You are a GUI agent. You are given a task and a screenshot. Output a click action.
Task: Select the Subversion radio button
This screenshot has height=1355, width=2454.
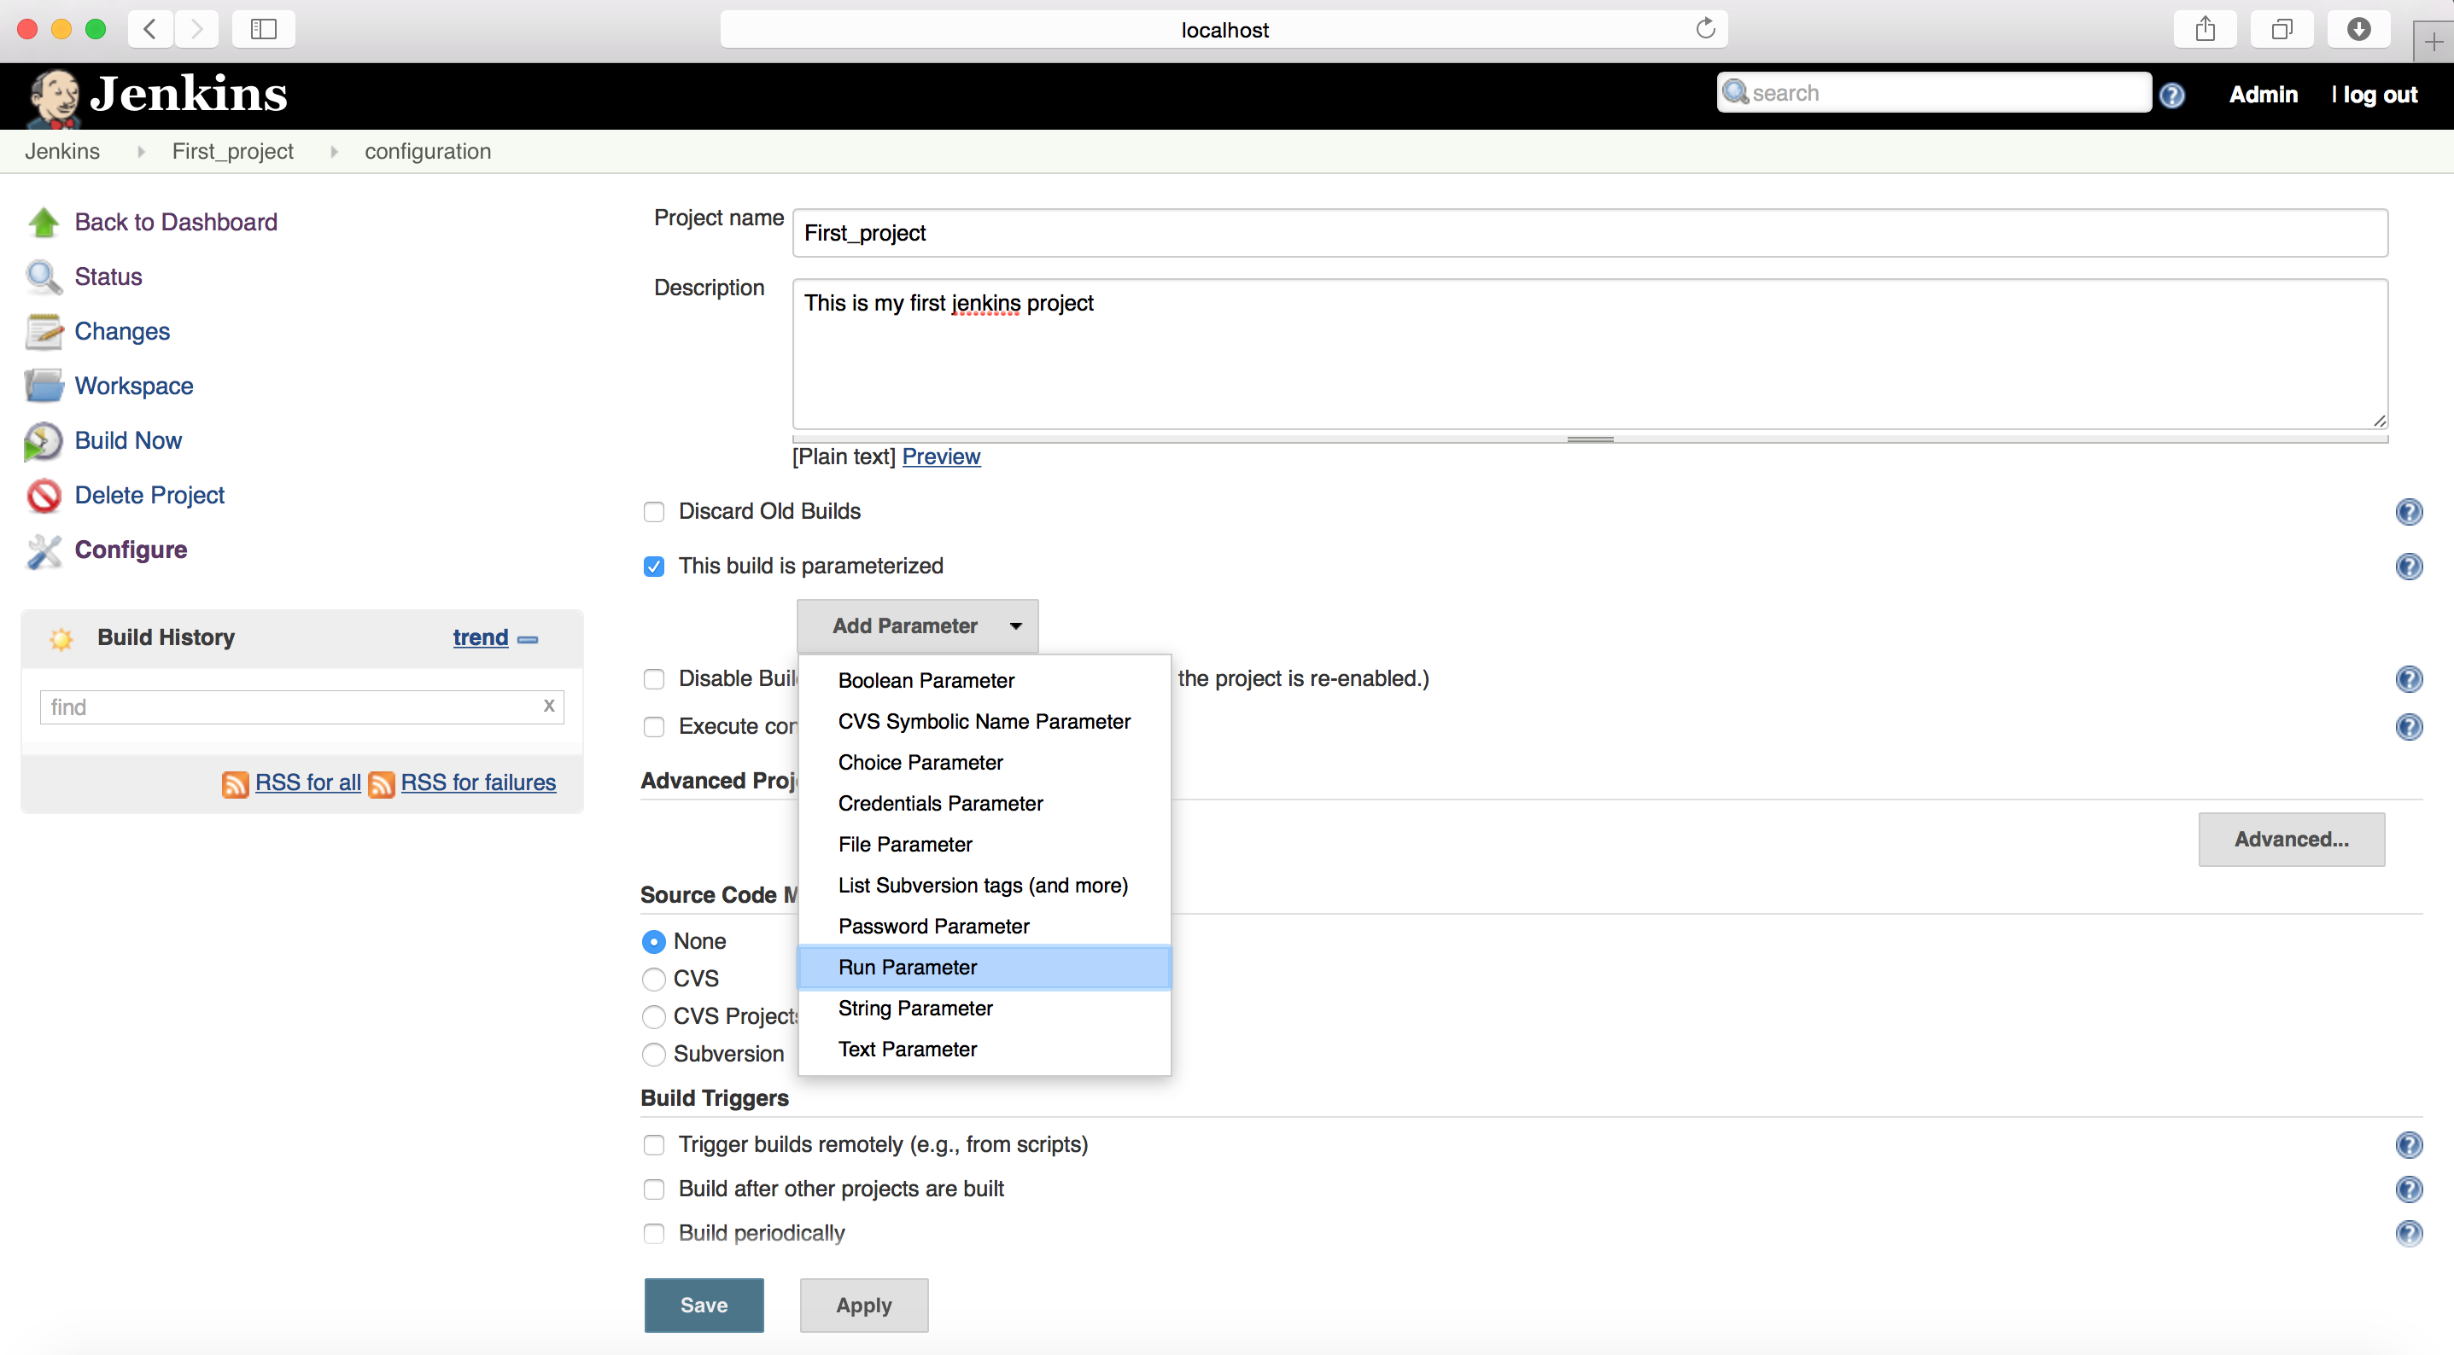pos(653,1054)
